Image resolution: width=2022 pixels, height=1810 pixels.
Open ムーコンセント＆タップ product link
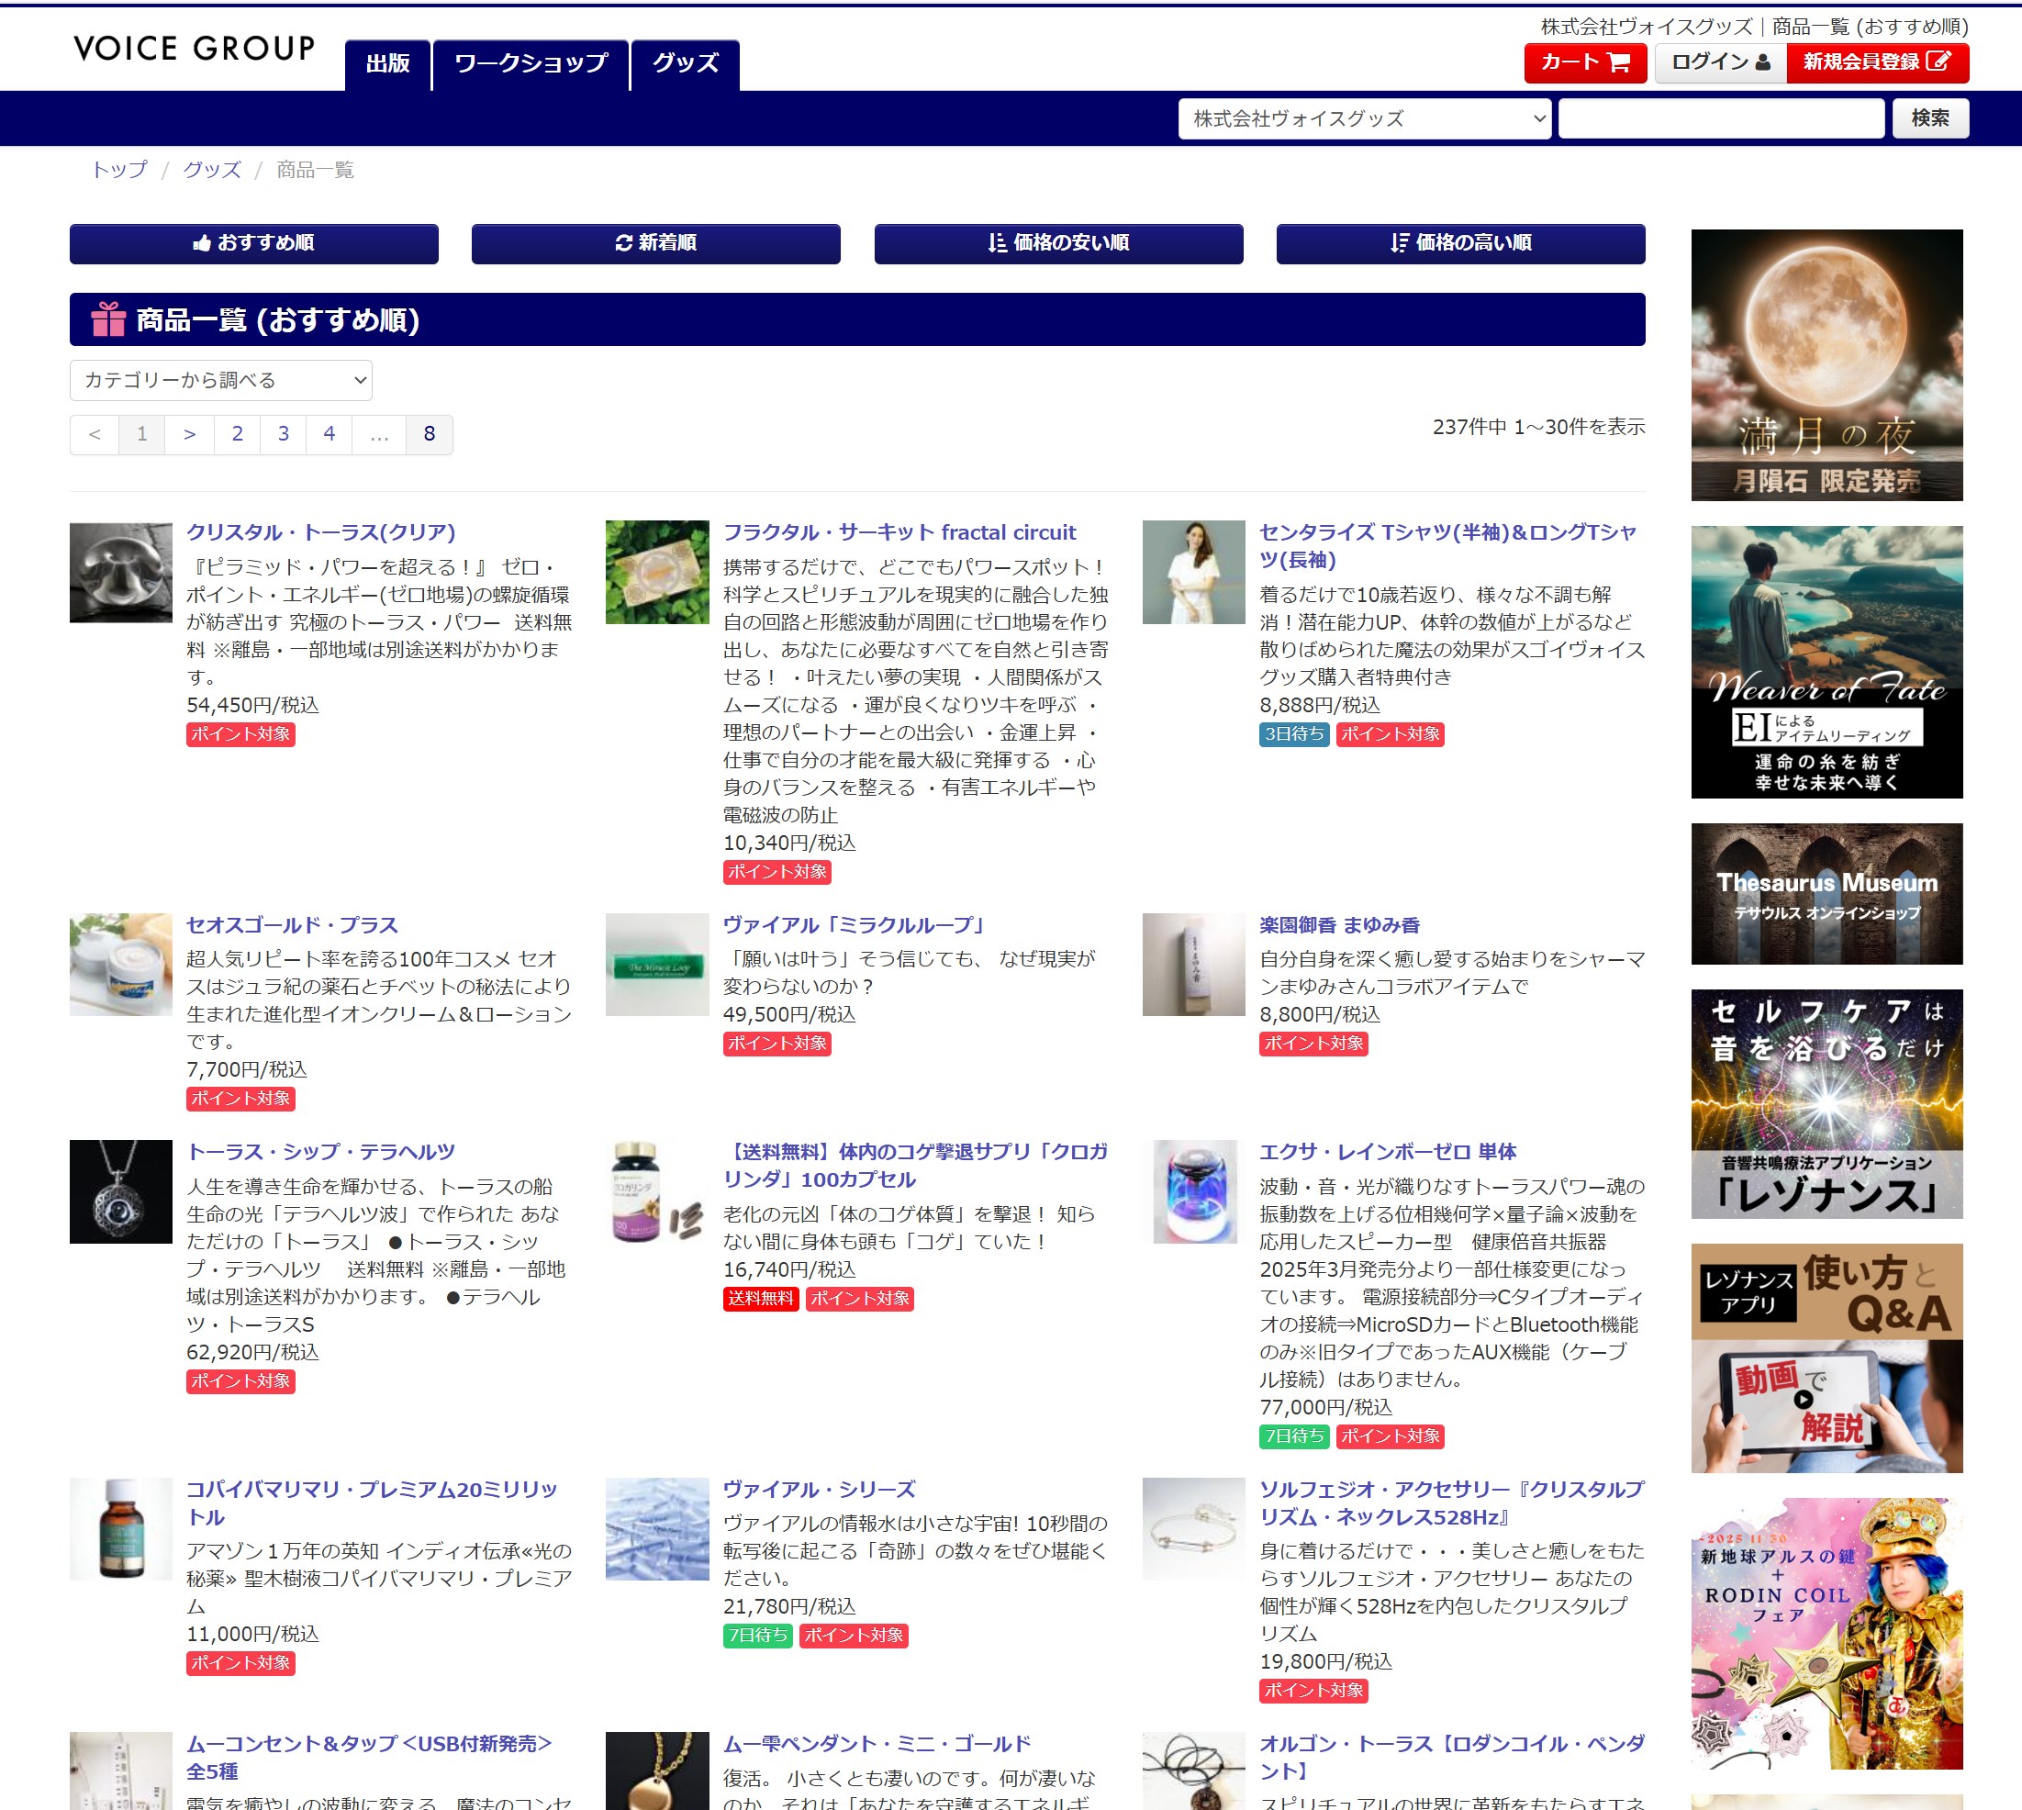[369, 1758]
